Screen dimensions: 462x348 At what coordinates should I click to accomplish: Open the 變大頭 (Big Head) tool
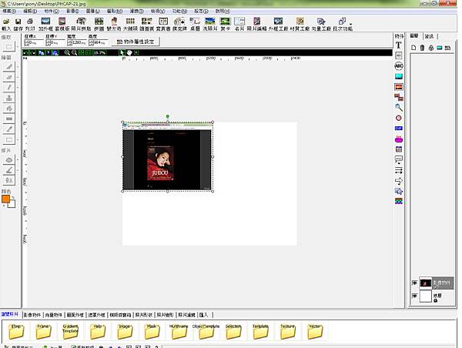pos(114,24)
